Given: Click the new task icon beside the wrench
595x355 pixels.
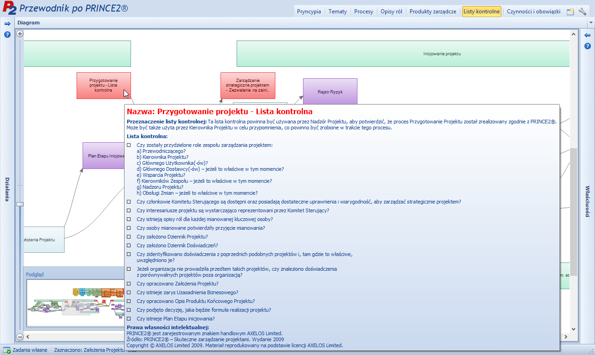Looking at the screenshot, I should coord(571,12).
